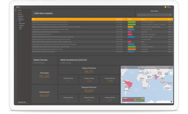
Task: Select the Cecafé certificates of origin row
Action: coord(102,29)
